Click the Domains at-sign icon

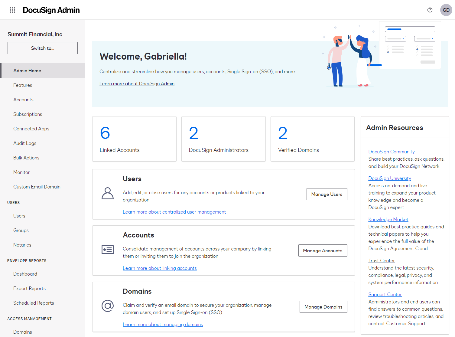pos(107,306)
